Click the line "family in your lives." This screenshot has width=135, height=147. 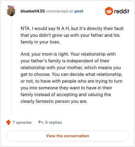pos(40,42)
